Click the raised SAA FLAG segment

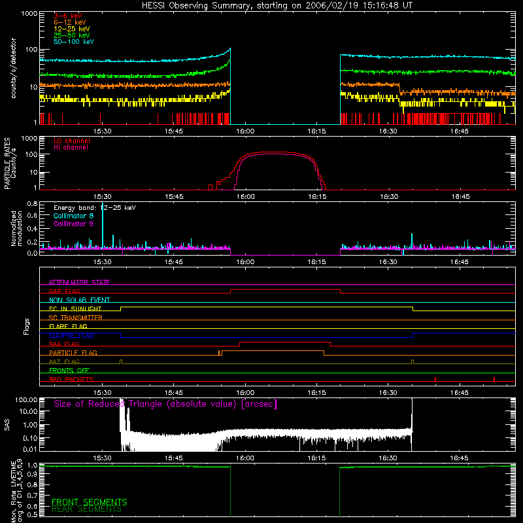[285, 343]
